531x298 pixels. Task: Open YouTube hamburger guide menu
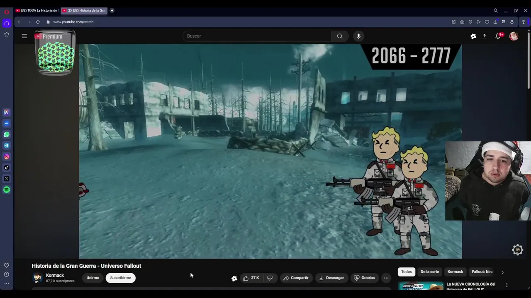pos(24,36)
